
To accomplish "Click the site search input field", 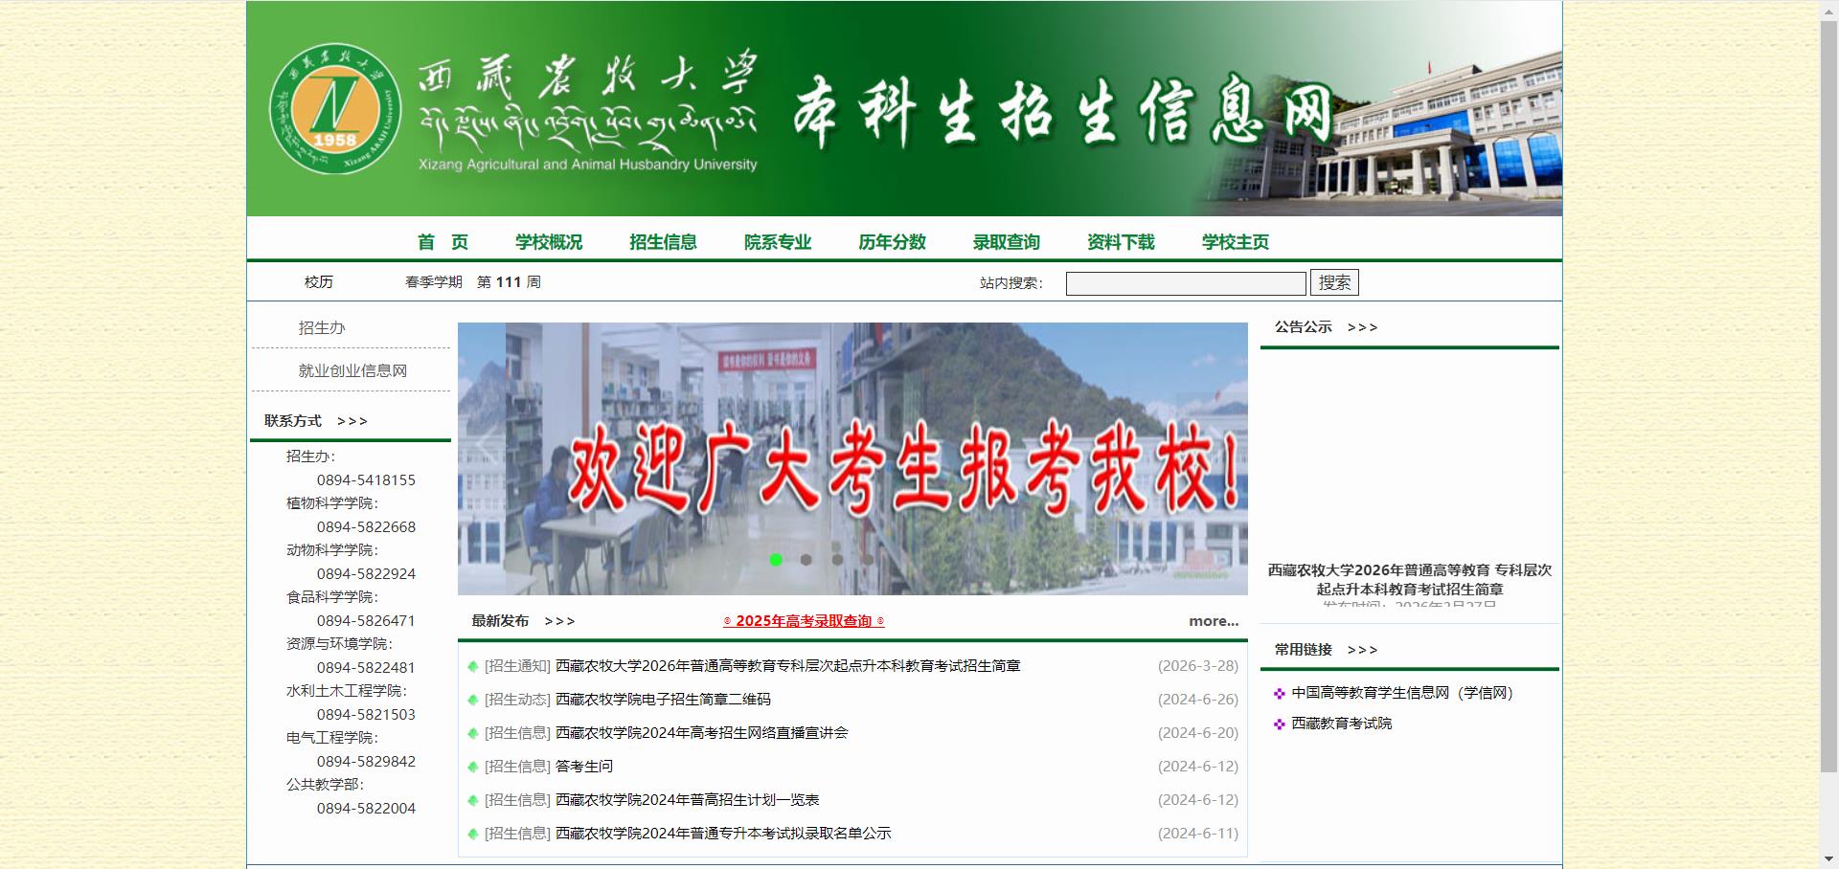I will click(1185, 281).
